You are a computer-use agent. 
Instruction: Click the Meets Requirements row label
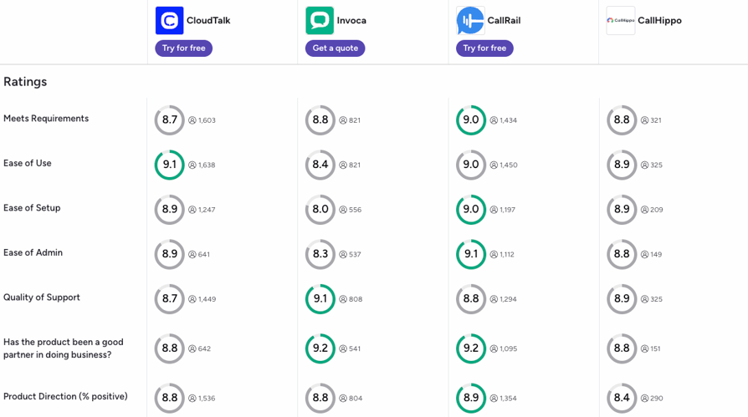[x=46, y=118]
